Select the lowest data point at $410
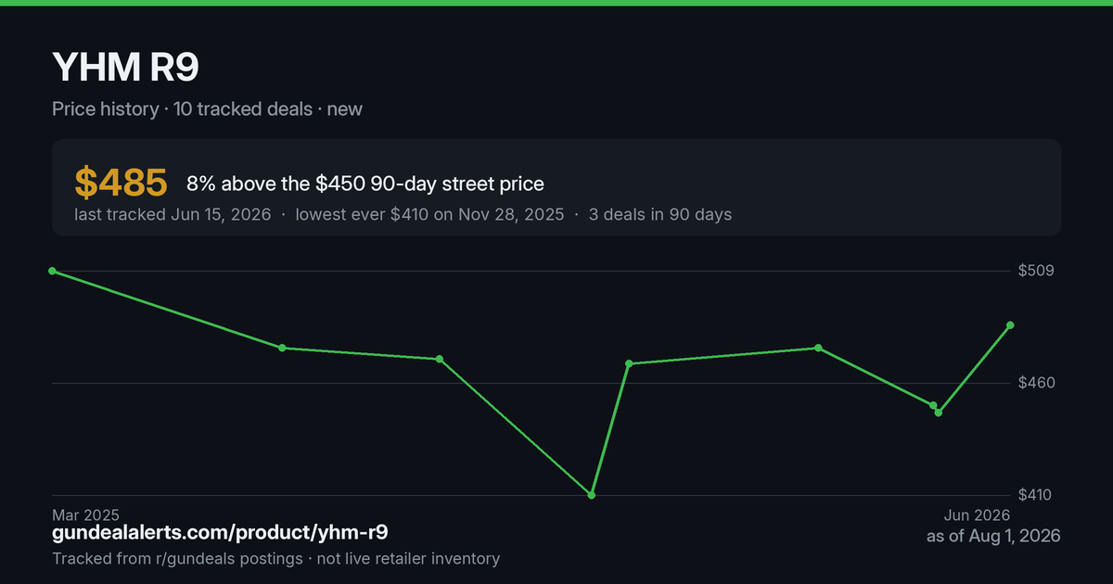 [x=592, y=495]
